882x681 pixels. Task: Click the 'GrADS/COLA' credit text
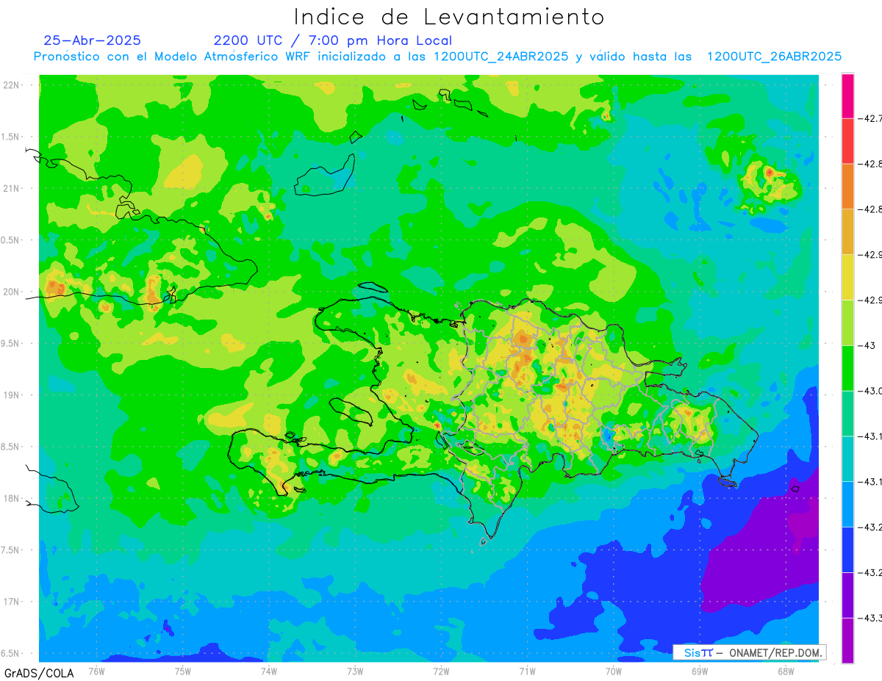(x=37, y=673)
